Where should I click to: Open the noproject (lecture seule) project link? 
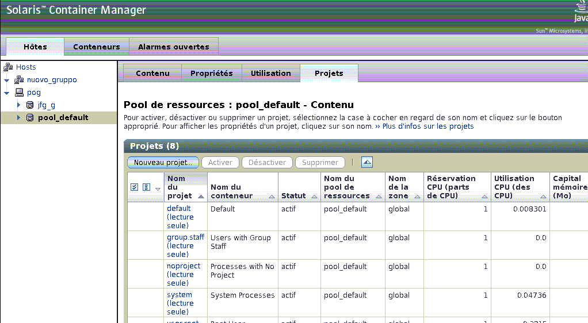click(x=184, y=274)
